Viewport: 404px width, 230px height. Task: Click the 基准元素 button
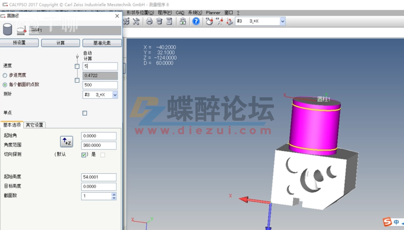coord(102,43)
